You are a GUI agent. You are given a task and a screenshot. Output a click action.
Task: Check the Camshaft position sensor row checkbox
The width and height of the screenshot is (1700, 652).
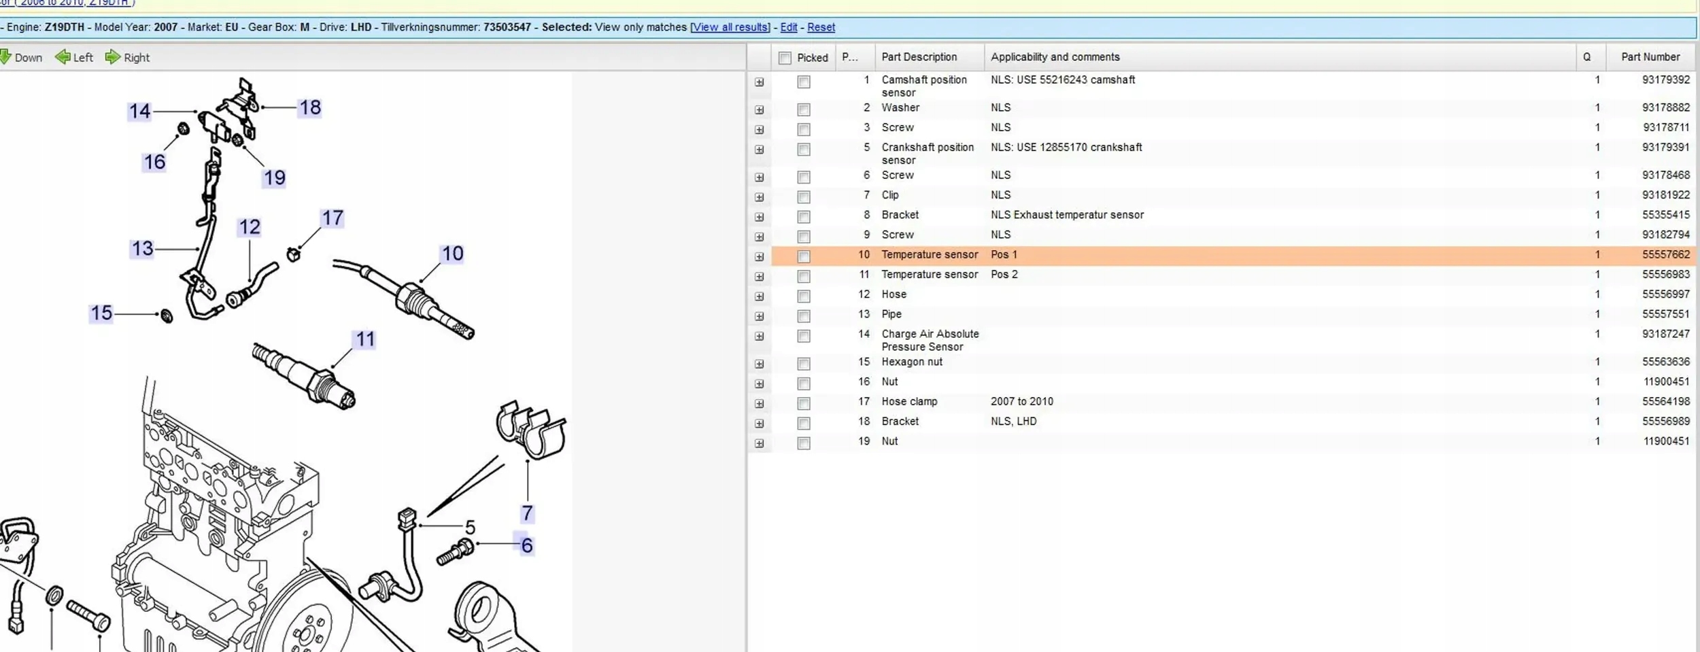point(804,82)
